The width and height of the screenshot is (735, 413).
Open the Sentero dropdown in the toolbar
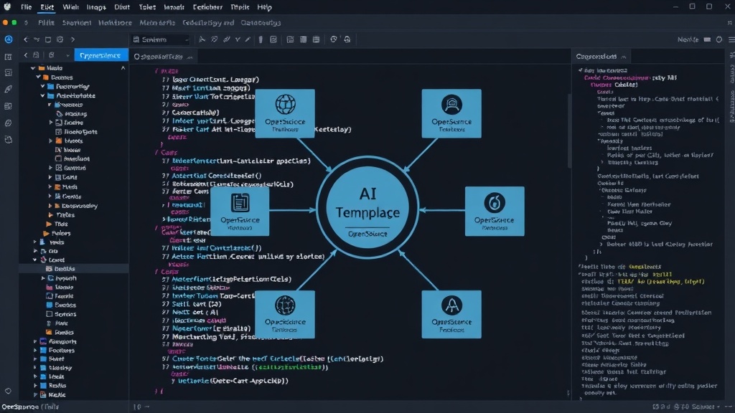coord(161,40)
